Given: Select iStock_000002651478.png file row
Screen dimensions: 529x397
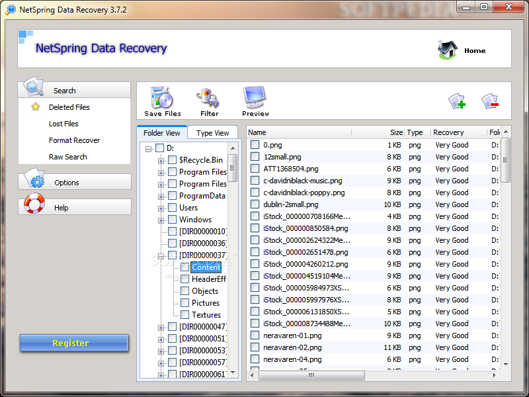Looking at the screenshot, I should (374, 252).
